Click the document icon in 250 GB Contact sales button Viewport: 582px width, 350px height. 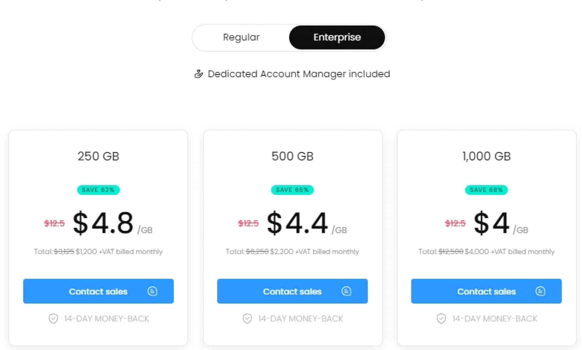(153, 291)
